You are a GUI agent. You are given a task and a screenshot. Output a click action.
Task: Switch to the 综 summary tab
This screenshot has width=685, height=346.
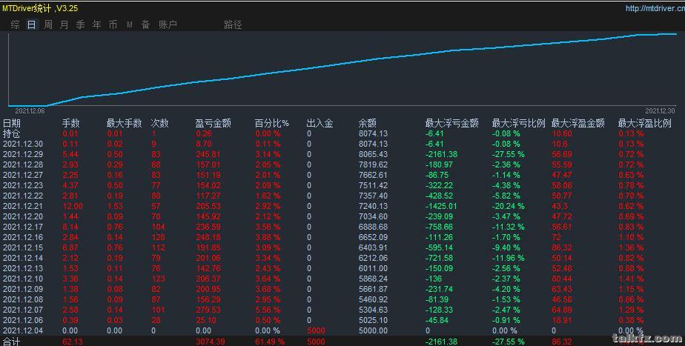coord(16,24)
